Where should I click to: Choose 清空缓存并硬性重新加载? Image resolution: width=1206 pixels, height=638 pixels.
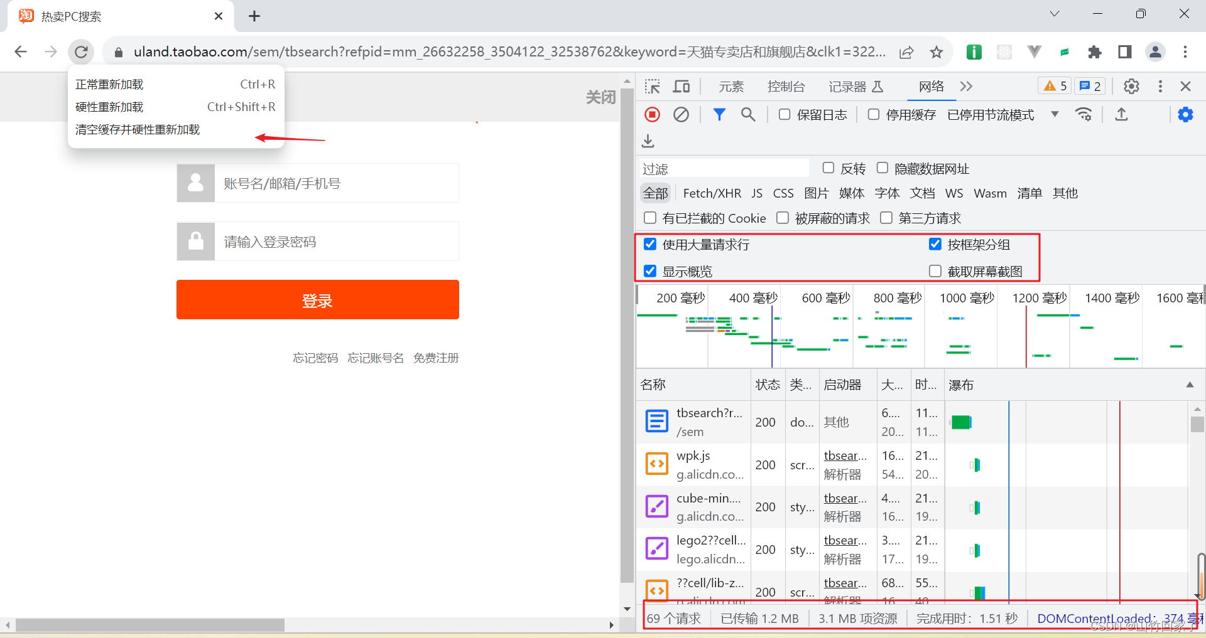pos(175,129)
